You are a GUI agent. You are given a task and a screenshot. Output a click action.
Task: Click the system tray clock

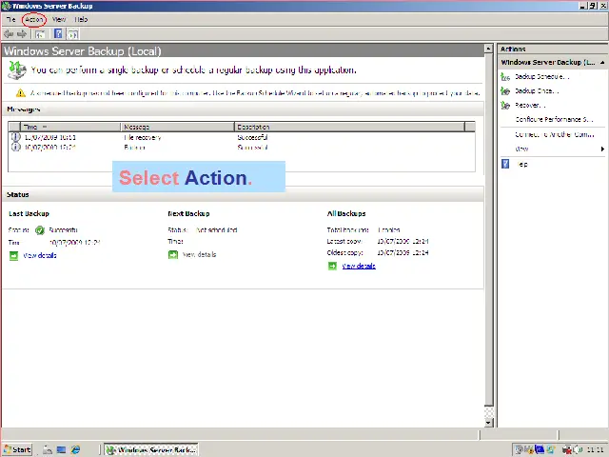pos(595,449)
